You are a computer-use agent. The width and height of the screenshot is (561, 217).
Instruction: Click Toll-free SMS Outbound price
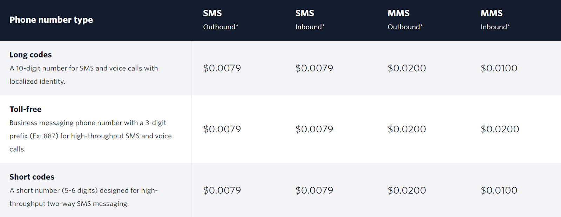(222, 129)
